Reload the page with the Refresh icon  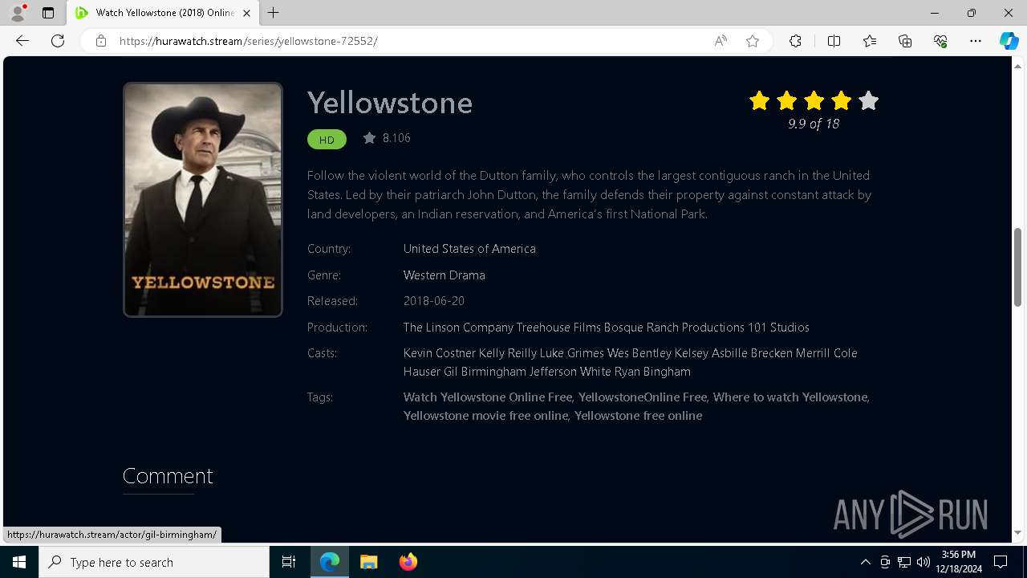pos(58,41)
